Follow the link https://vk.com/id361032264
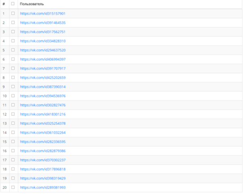243x194 pixels. (x=43, y=132)
